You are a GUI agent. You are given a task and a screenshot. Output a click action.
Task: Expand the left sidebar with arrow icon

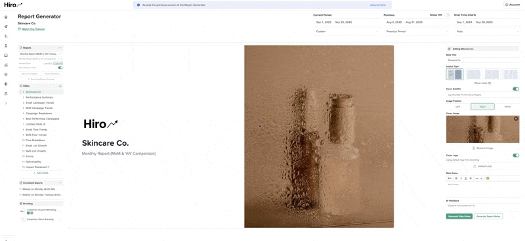pos(6,103)
